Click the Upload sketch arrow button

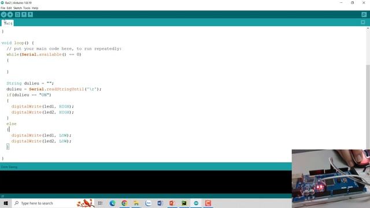coord(10,14)
